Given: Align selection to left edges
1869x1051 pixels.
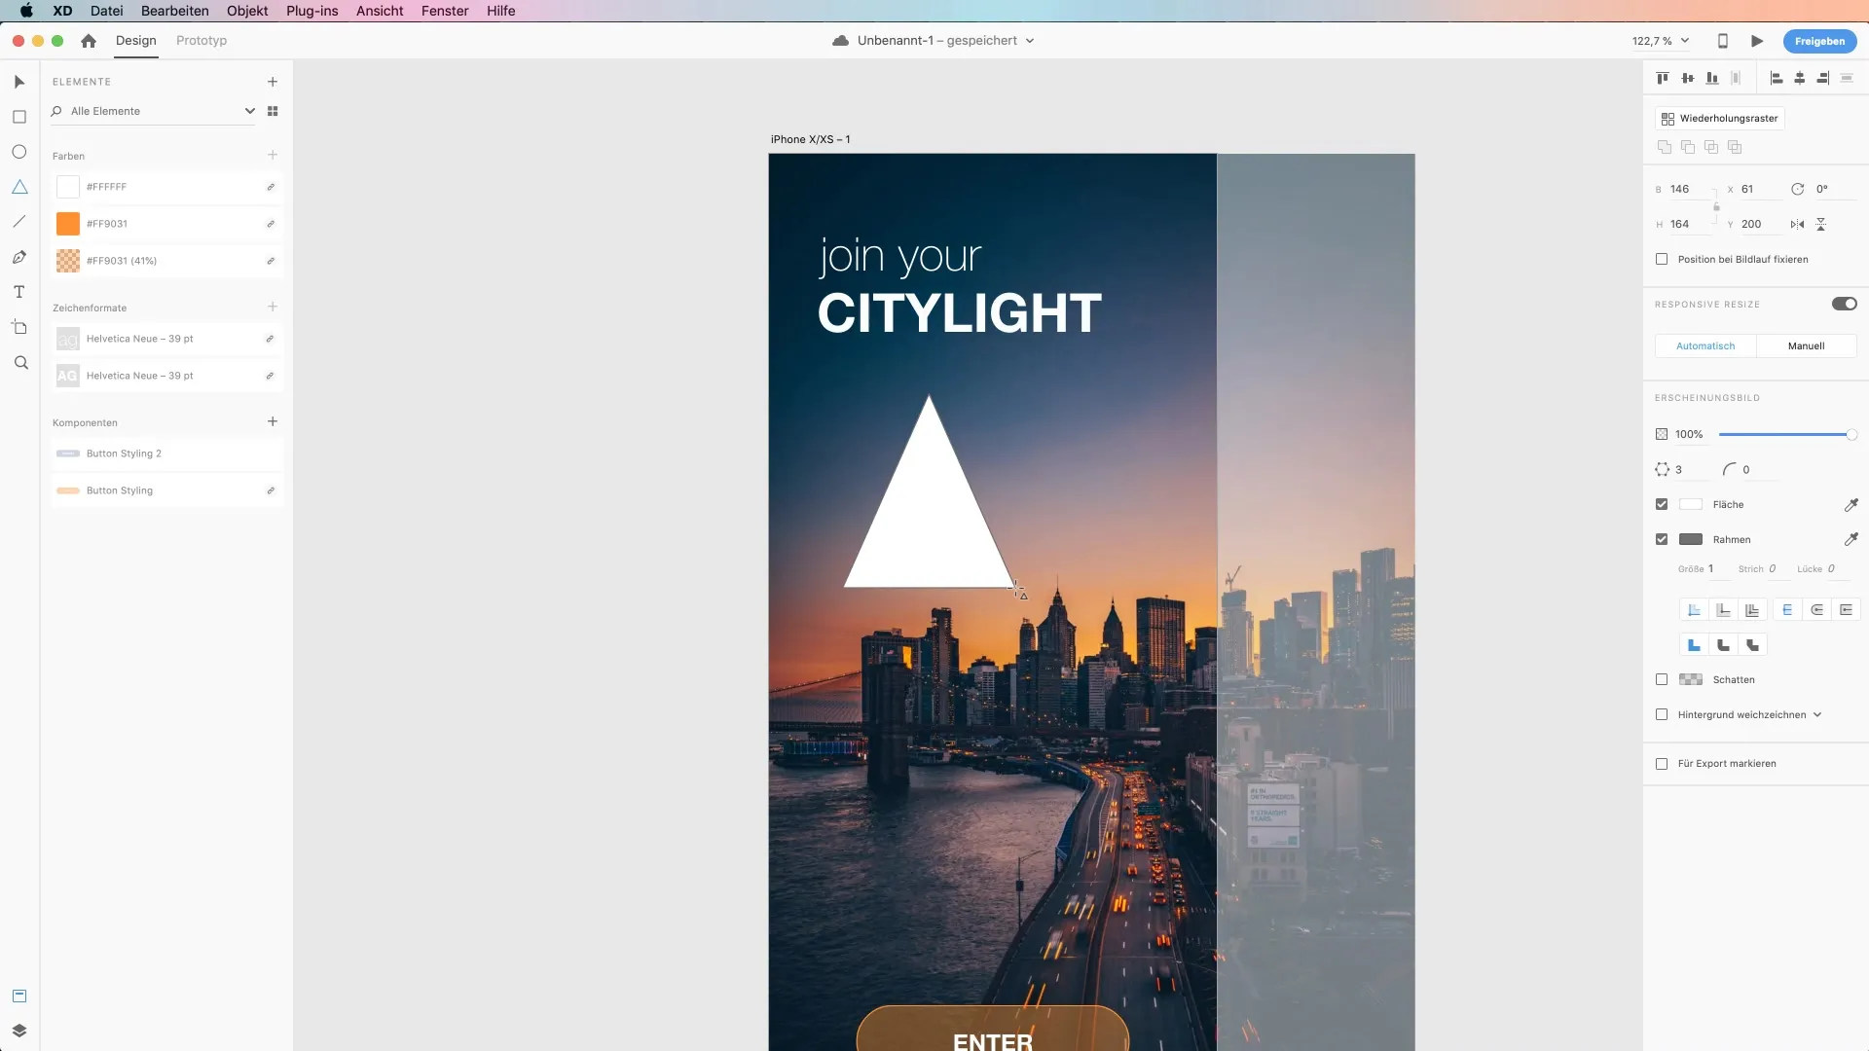Looking at the screenshot, I should click(x=1776, y=78).
